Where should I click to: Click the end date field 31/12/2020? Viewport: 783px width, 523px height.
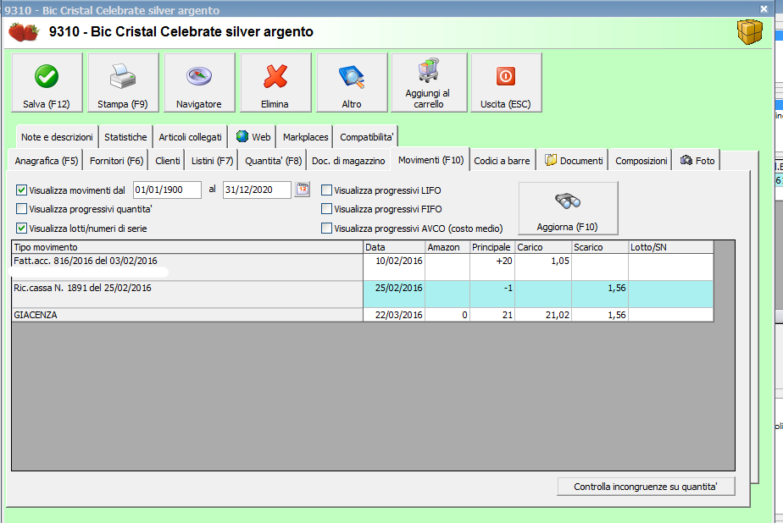click(x=257, y=190)
